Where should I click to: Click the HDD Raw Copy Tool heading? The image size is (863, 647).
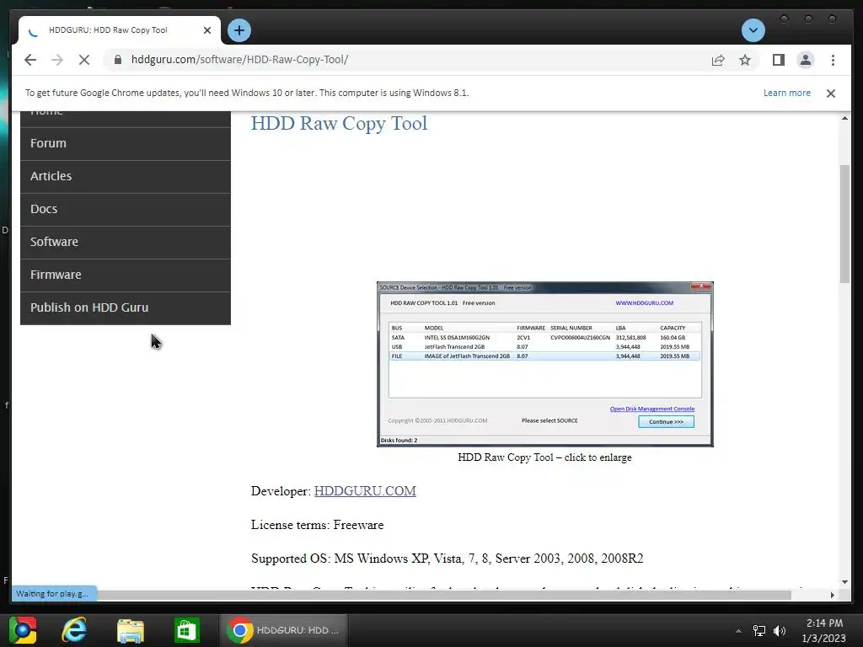click(x=339, y=123)
